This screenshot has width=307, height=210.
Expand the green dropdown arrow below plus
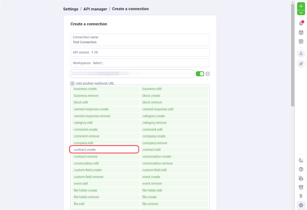[x=301, y=13]
